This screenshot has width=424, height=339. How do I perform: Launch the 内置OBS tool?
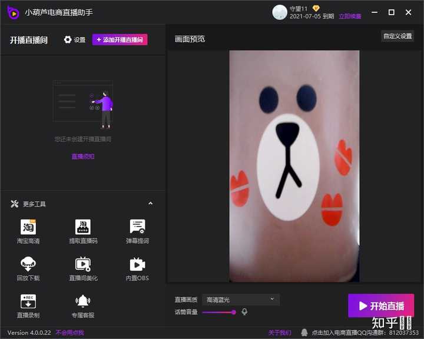(137, 269)
